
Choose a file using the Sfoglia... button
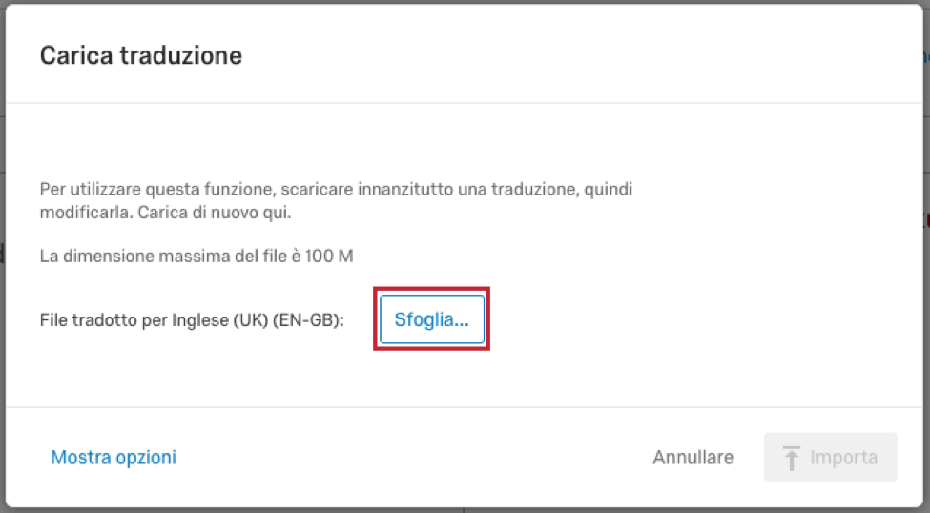click(x=432, y=319)
